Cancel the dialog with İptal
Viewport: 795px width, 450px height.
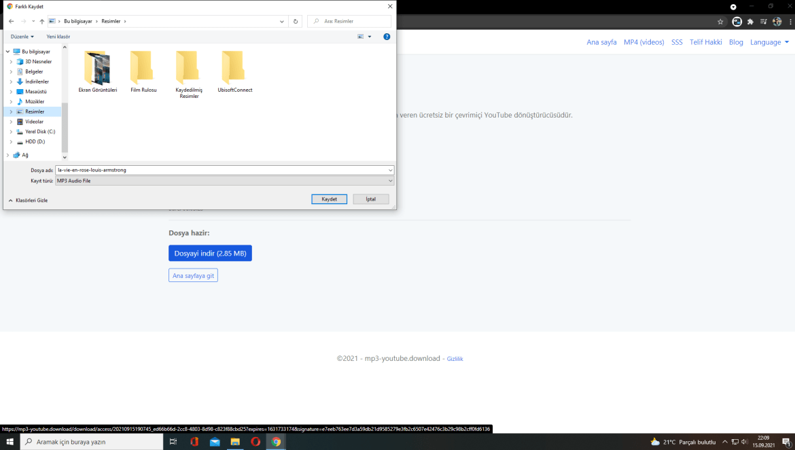coord(370,199)
